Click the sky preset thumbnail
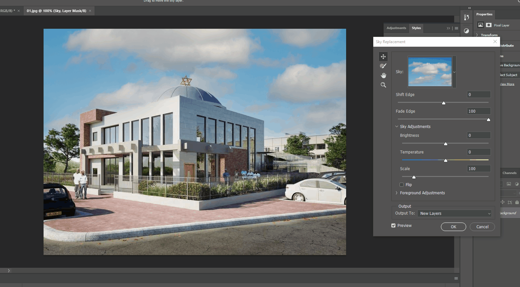The width and height of the screenshot is (520, 287). coord(430,72)
